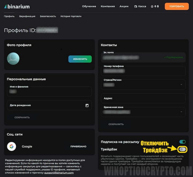Click the Эл. почта field
This screenshot has width=193, height=177.
point(143,57)
